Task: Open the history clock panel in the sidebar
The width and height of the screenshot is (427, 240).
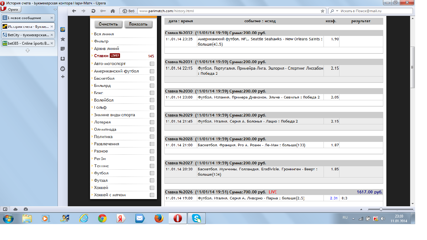Action: coord(63,68)
